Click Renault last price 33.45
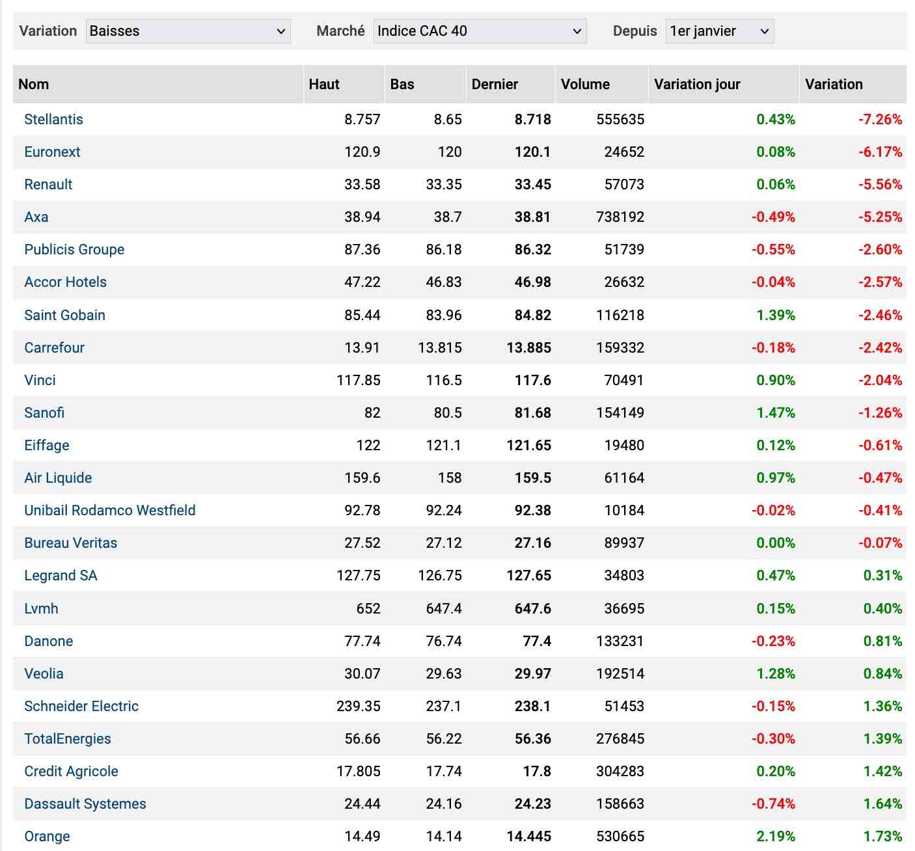915x851 pixels. pyautogui.click(x=533, y=185)
